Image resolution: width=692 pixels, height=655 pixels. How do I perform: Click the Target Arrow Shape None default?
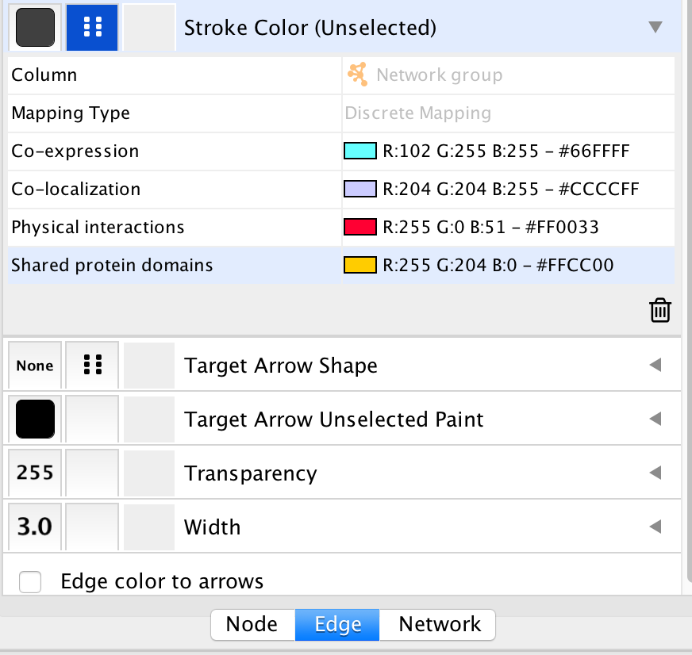(x=35, y=366)
